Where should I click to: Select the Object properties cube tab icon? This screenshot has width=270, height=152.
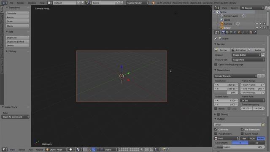pos(239,33)
